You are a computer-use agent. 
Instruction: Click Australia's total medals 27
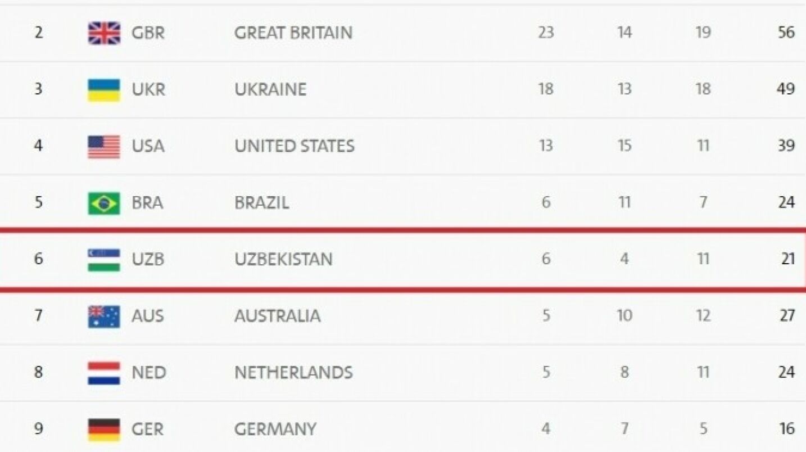coord(787,315)
